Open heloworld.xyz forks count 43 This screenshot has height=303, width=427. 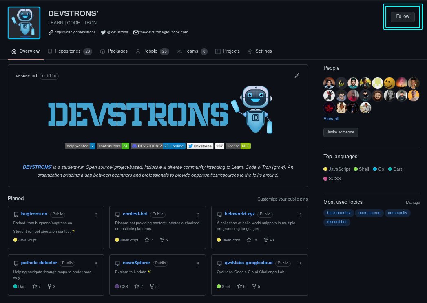(269, 240)
